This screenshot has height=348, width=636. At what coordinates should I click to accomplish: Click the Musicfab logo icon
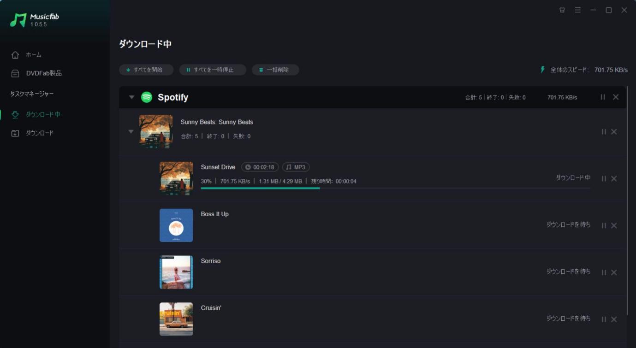point(18,20)
